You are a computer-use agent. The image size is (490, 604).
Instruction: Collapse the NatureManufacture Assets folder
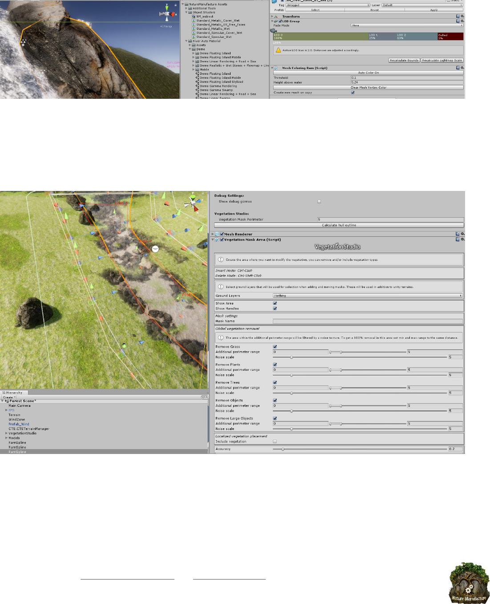(183, 4)
